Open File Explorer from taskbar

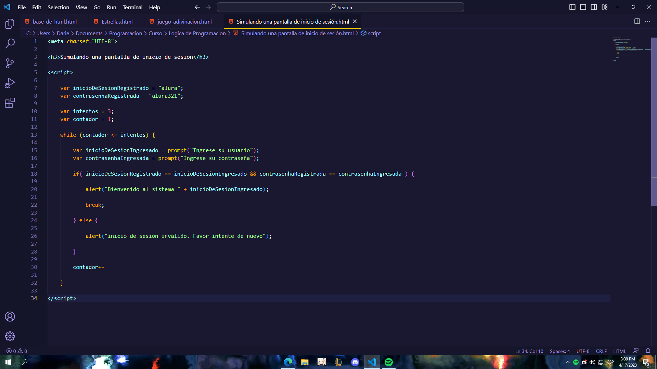point(305,362)
